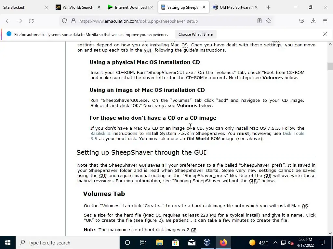This screenshot has width=333, height=249.
Task: Close the Old Mac Software tab
Action: (256, 7)
